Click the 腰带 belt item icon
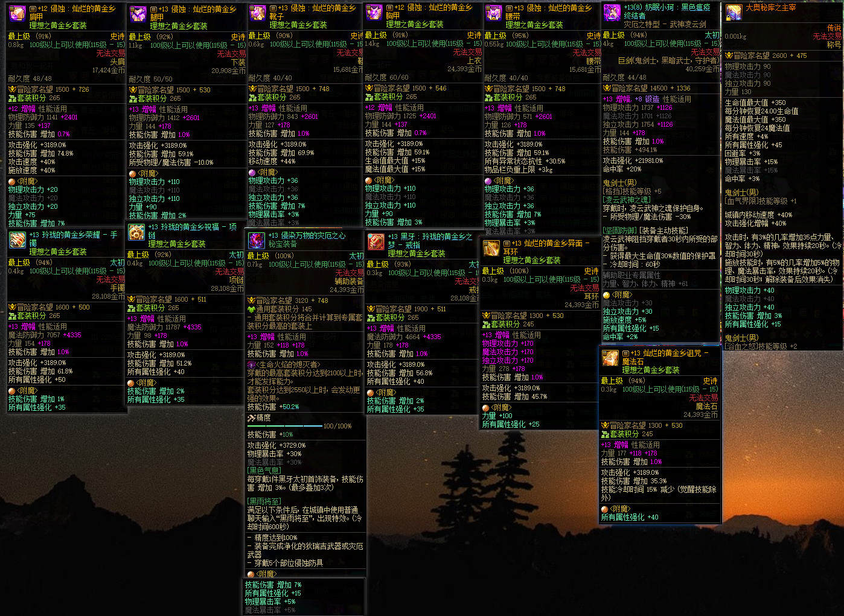The image size is (844, 616). pyautogui.click(x=494, y=13)
